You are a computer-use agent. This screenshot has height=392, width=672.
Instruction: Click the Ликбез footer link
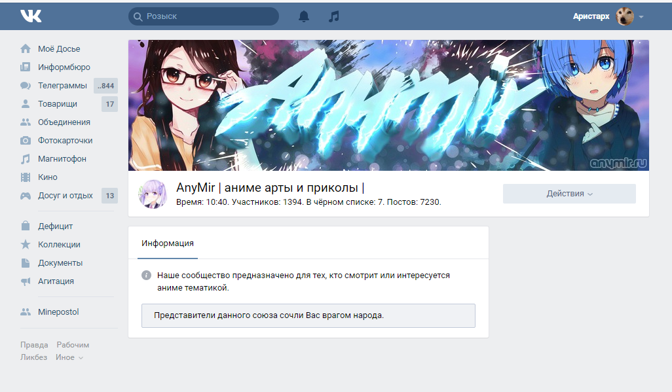point(33,357)
